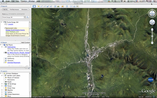157x98 pixels.
Task: Collapse the Search panel triangle
Action: [x=1, y=6]
